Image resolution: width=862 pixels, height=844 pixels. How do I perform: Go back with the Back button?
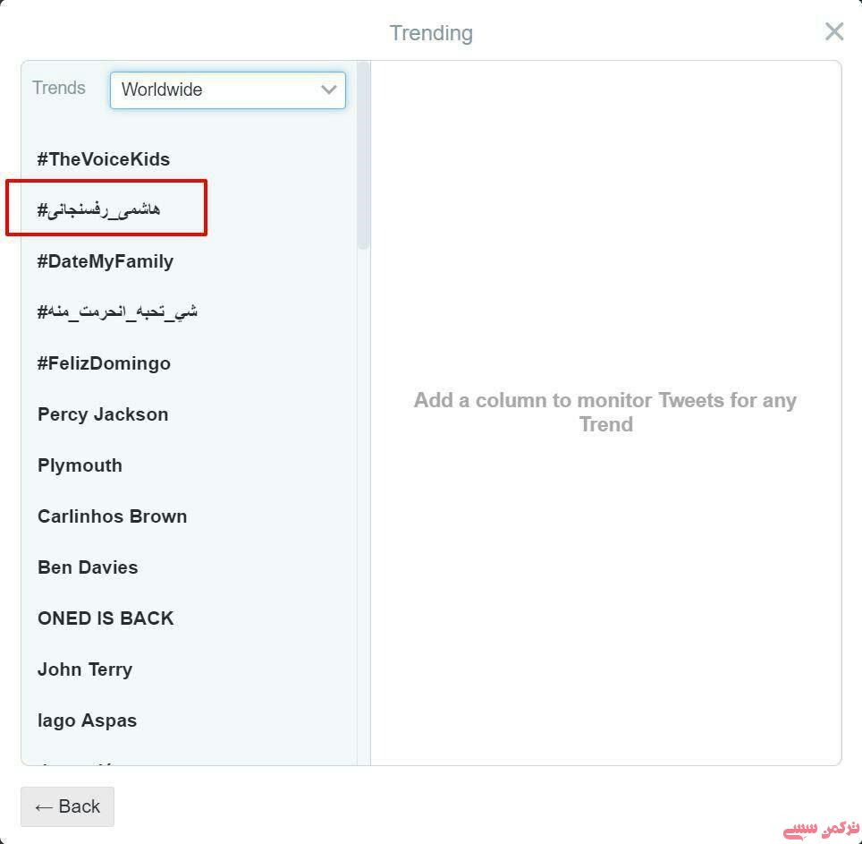(x=67, y=806)
